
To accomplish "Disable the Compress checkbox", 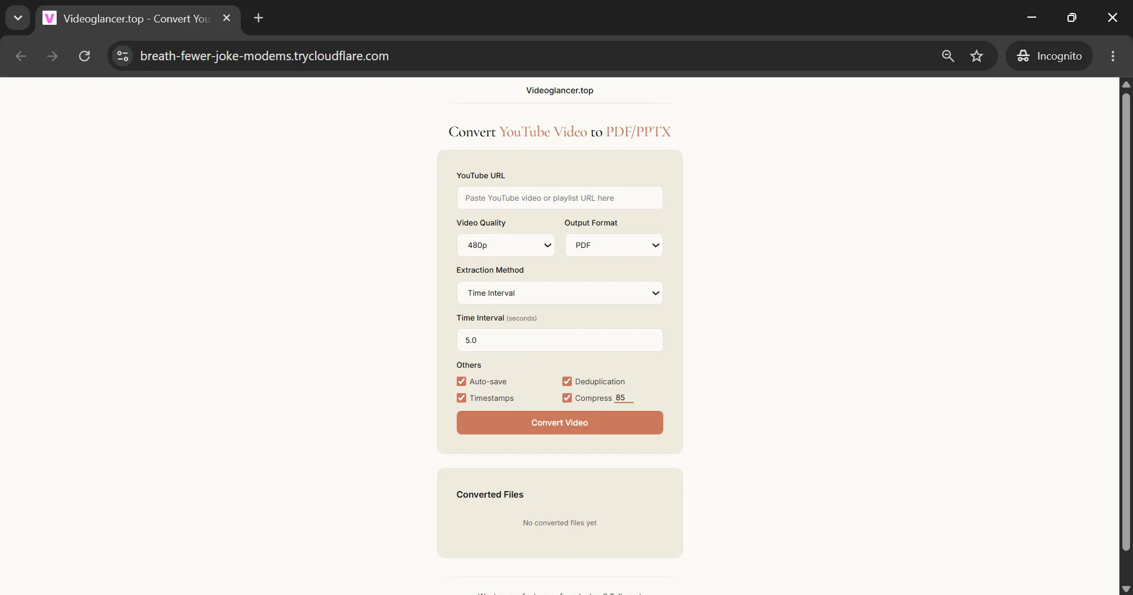I will pos(567,398).
